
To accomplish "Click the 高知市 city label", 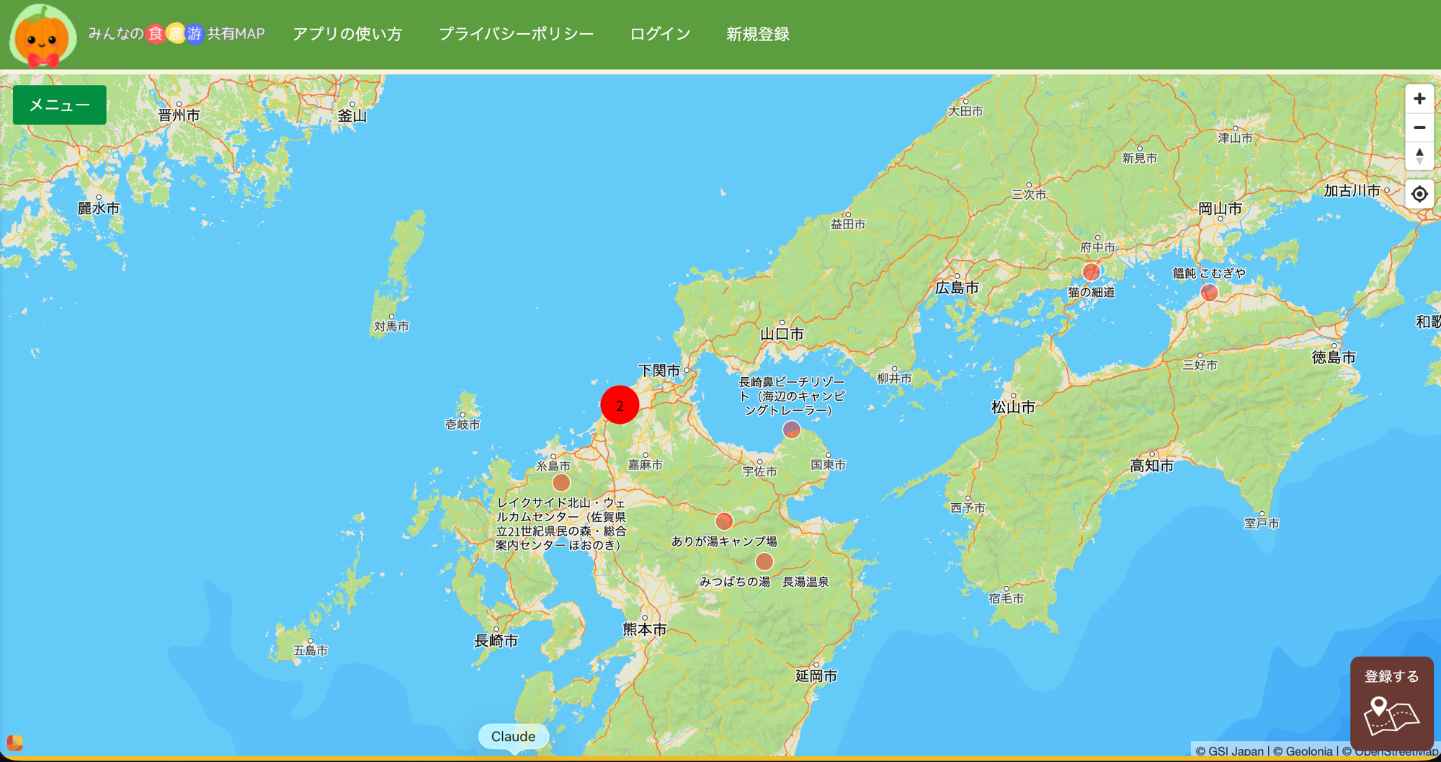I will tap(1151, 466).
